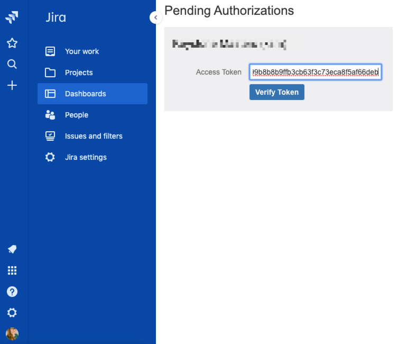Click the Verify Token button
The width and height of the screenshot is (398, 344).
[276, 92]
